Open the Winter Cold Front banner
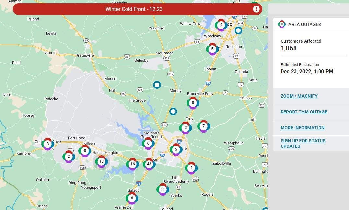The width and height of the screenshot is (349, 210). 134,9
